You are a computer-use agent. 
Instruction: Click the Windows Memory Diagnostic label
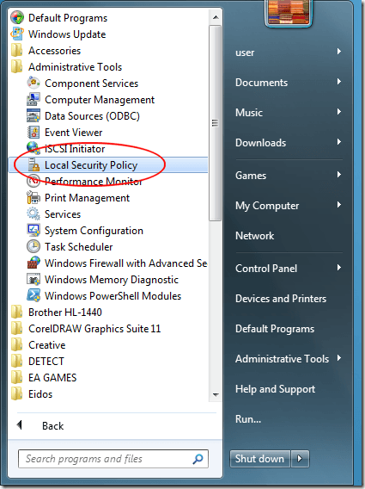click(x=112, y=280)
